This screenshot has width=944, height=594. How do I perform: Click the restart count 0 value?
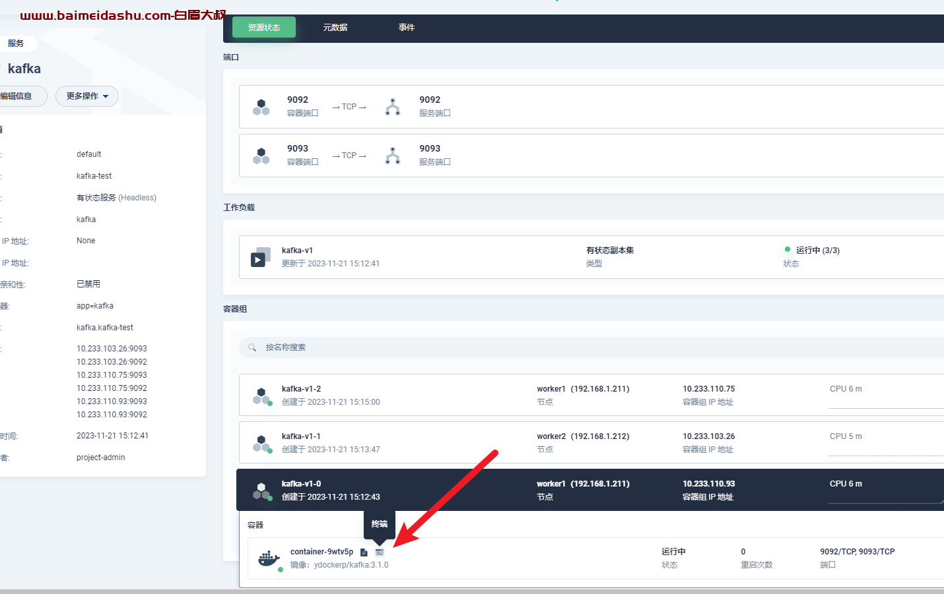[743, 552]
